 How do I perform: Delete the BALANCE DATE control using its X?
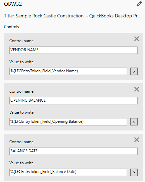(137, 140)
